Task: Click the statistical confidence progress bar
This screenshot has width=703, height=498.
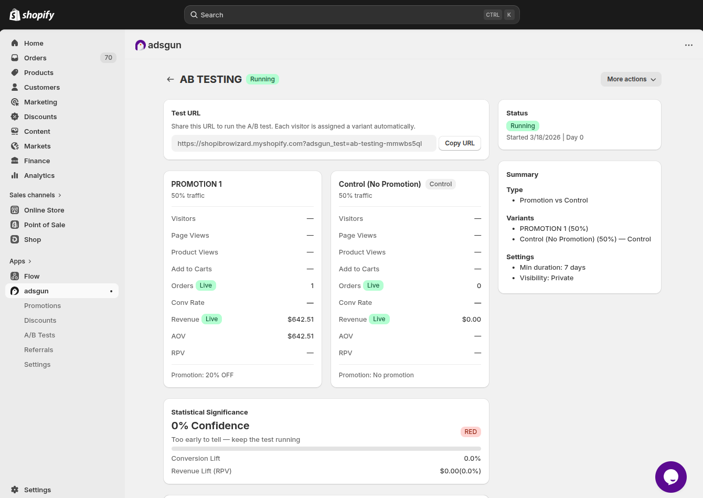Action: (326, 449)
